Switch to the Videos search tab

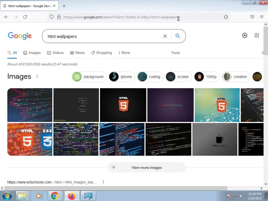55,53
